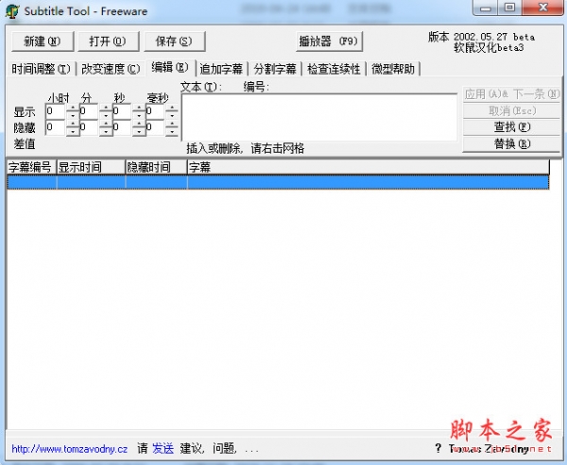Click the blue 发送 link
Screen dimensions: 567x465
[163, 449]
